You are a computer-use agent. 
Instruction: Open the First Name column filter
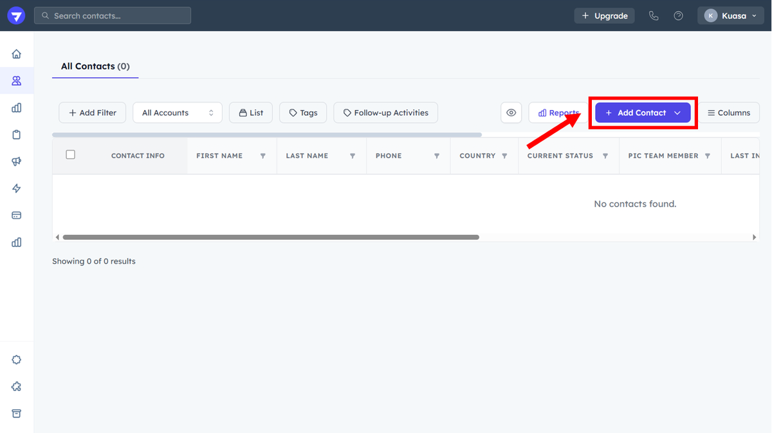click(x=262, y=156)
